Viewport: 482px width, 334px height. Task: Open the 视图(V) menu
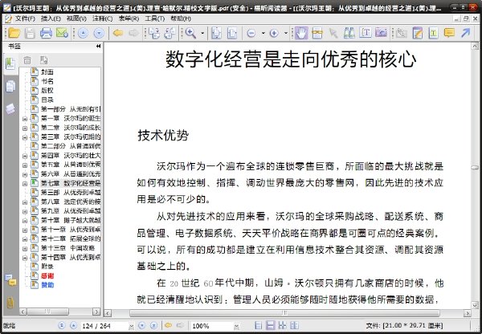(x=76, y=18)
